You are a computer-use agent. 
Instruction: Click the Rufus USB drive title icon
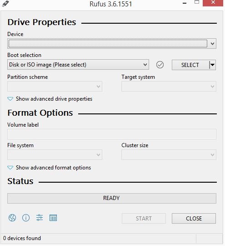pyautogui.click(x=5, y=4)
